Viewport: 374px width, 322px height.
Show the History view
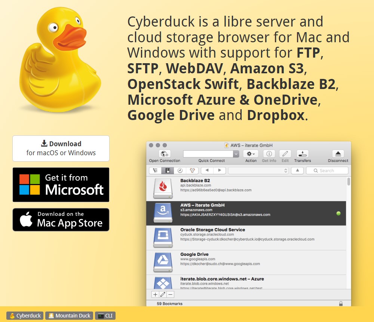point(180,171)
